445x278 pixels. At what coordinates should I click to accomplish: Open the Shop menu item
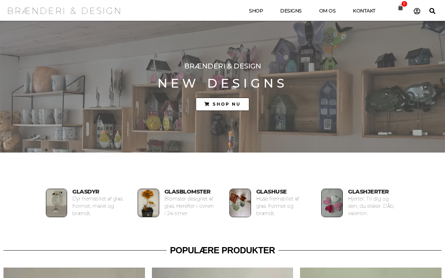point(256,11)
